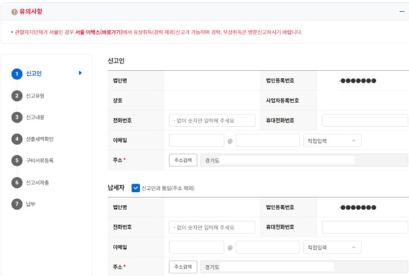Click the 신고인 전화번호 input field

[x=212, y=121]
